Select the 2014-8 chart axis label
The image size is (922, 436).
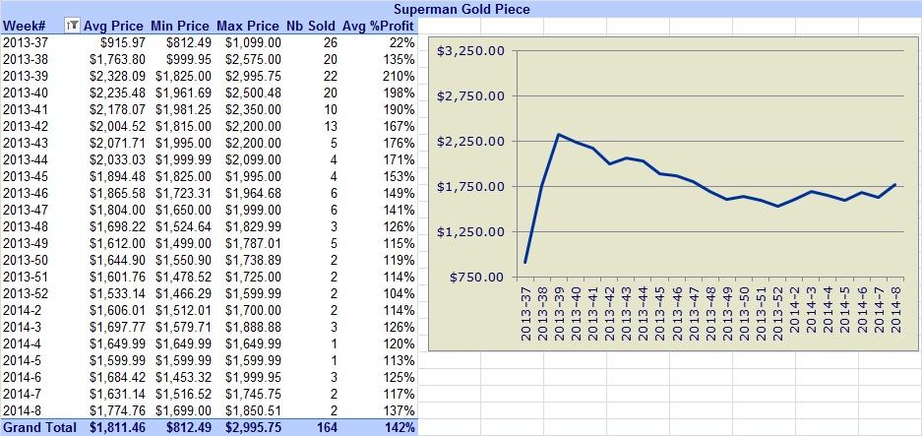pyautogui.click(x=896, y=314)
